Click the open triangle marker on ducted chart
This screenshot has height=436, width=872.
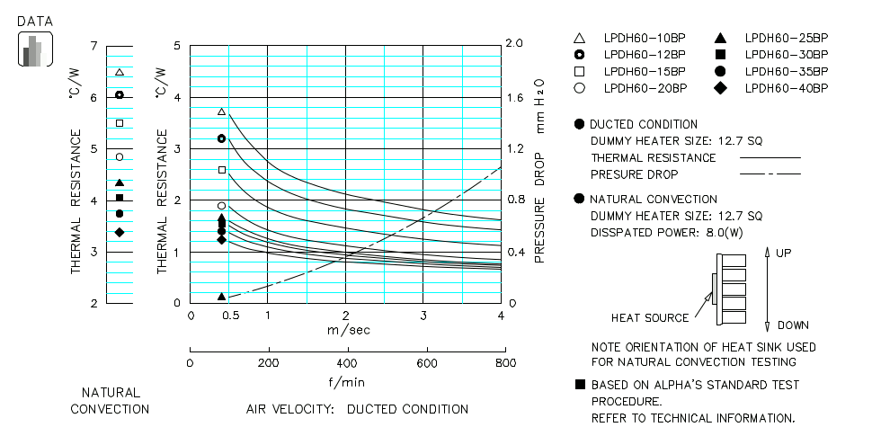(x=221, y=111)
